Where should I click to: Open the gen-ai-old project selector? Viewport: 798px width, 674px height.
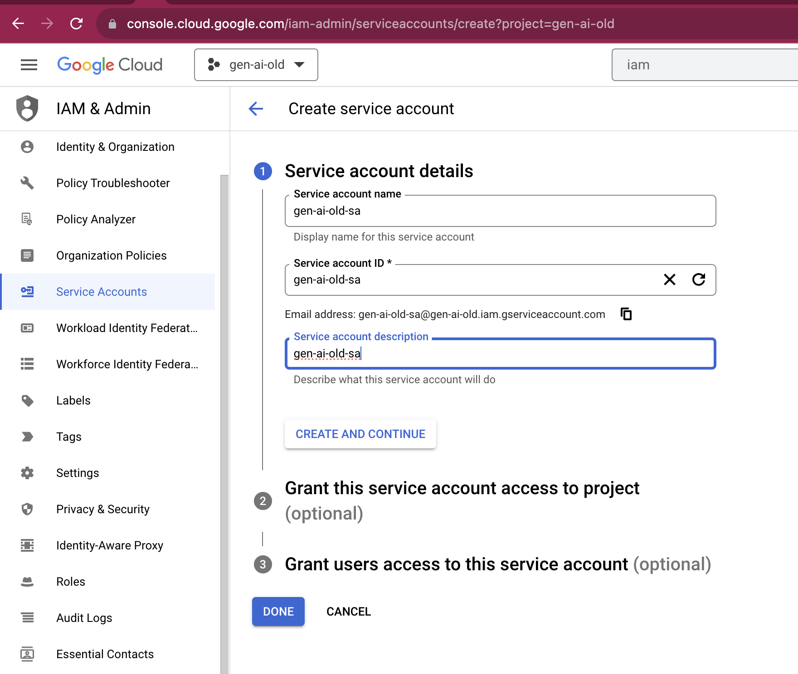pos(256,64)
